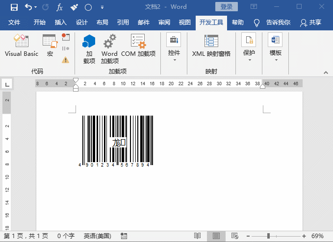Select the barcode image in document
Screen dimensions: 333x242
(116, 141)
